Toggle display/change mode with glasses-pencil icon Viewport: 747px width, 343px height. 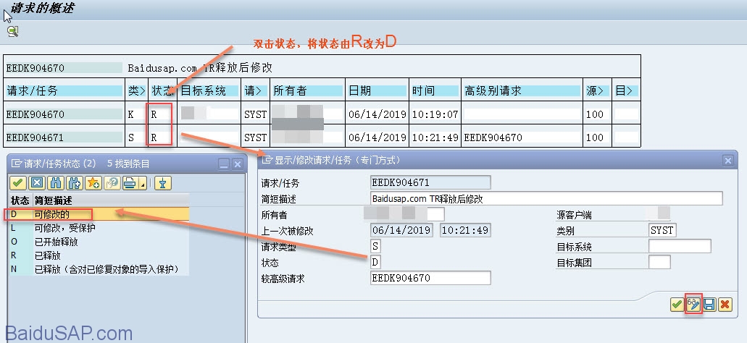click(x=693, y=305)
